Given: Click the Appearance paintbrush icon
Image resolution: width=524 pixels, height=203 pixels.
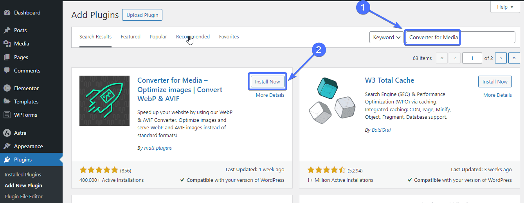Looking at the screenshot, I should [x=7, y=146].
